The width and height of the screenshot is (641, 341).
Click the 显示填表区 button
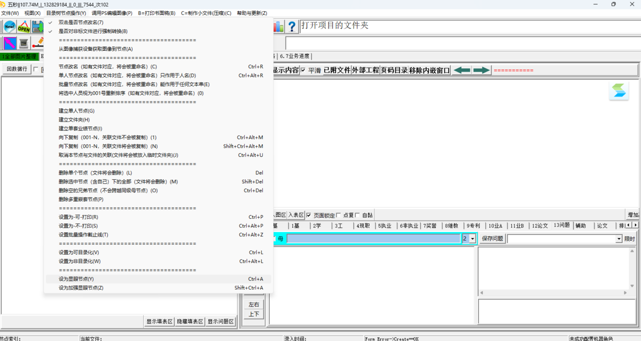[x=160, y=321]
